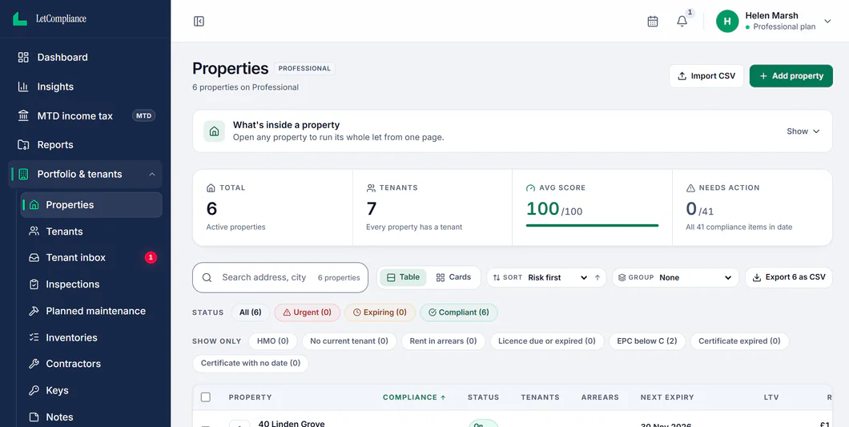
Task: Click magnifier icon in search box
Action: [207, 277]
